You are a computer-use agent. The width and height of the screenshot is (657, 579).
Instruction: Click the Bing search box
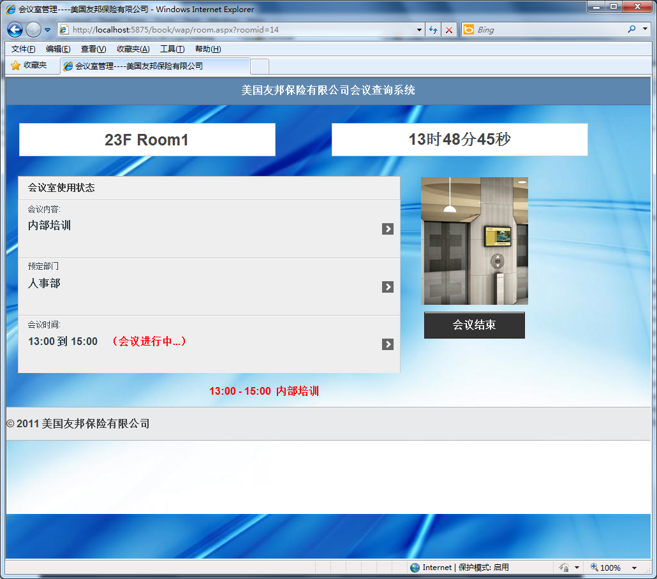tap(549, 30)
